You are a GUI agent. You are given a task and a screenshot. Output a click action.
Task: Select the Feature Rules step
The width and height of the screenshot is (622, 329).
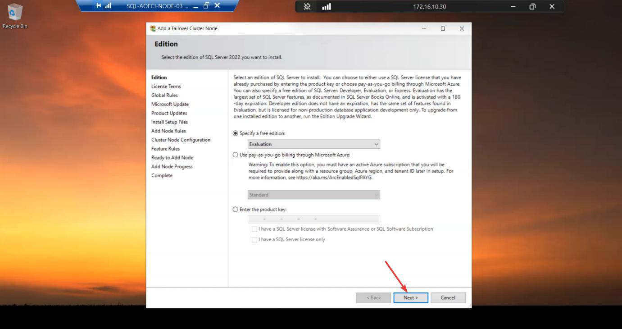[x=165, y=149]
